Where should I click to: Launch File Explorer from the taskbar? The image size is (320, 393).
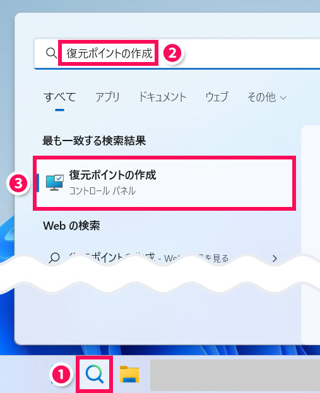tap(129, 374)
